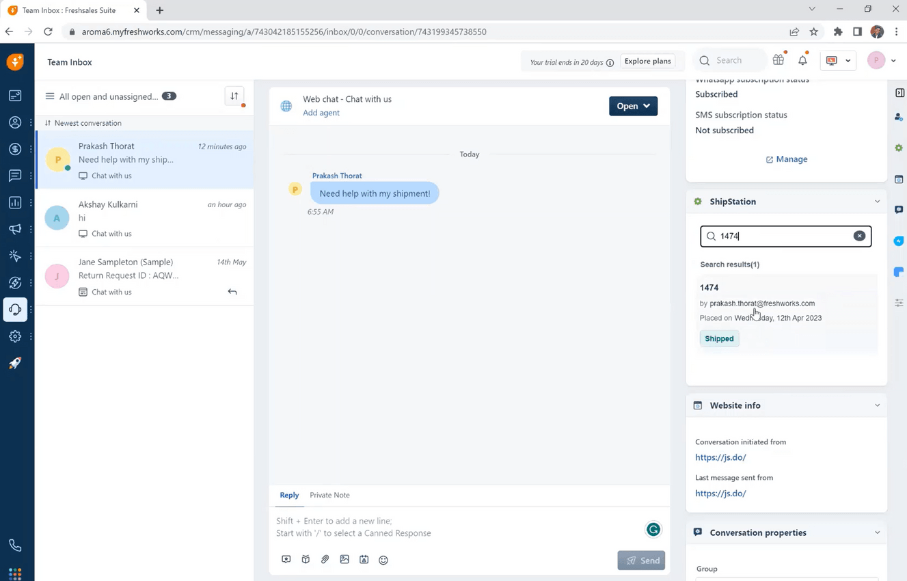Click the notifications bell icon
Screen dimensions: 907x581
[x=802, y=61]
